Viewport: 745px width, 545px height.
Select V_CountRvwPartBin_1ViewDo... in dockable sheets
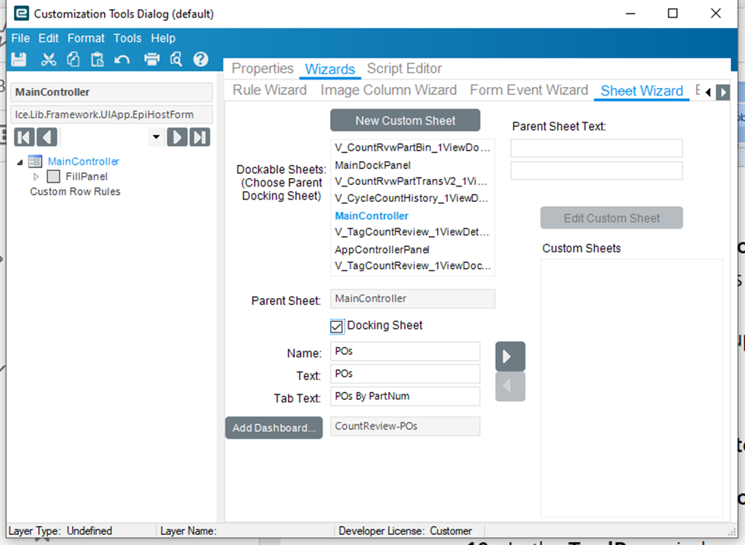(x=412, y=148)
